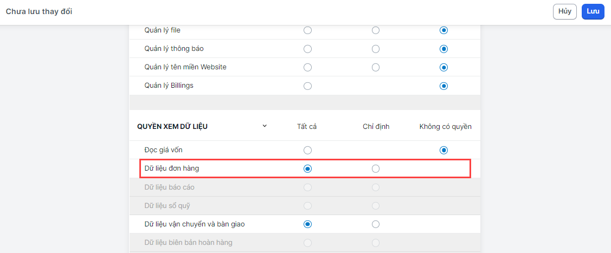Select Chỉ định for Dữ liệu vận chuyển và bàn giao
611x253 pixels.
(376, 224)
